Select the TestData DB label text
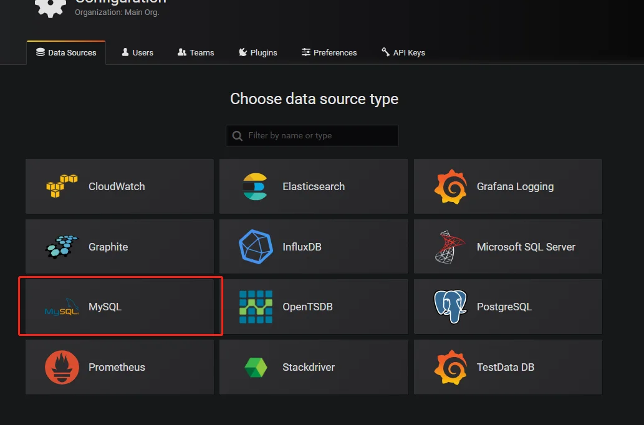644x425 pixels. click(505, 367)
